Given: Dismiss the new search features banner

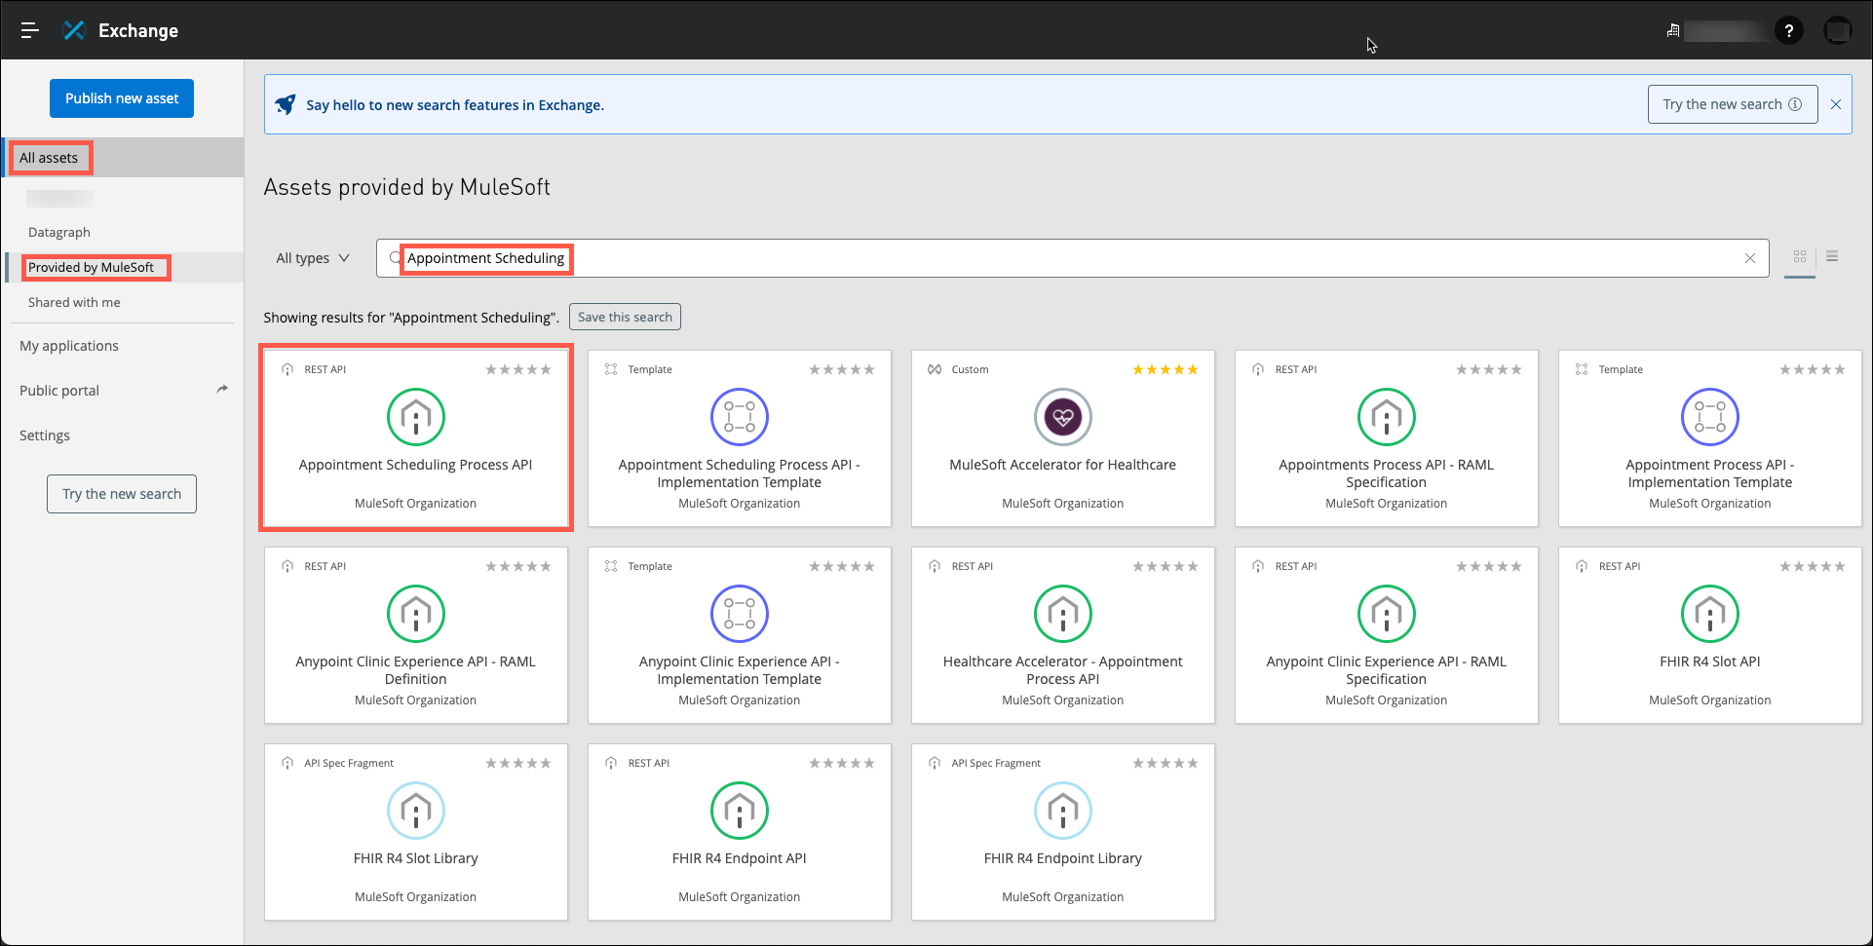Looking at the screenshot, I should click(x=1836, y=104).
